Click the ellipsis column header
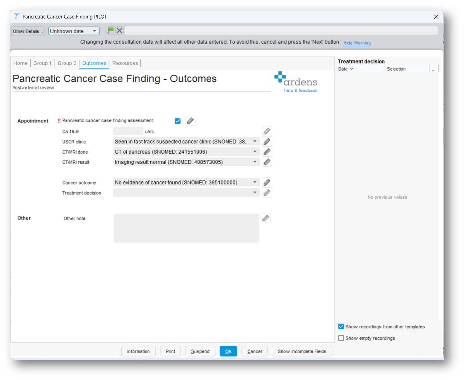The height and width of the screenshot is (380, 464). click(434, 69)
